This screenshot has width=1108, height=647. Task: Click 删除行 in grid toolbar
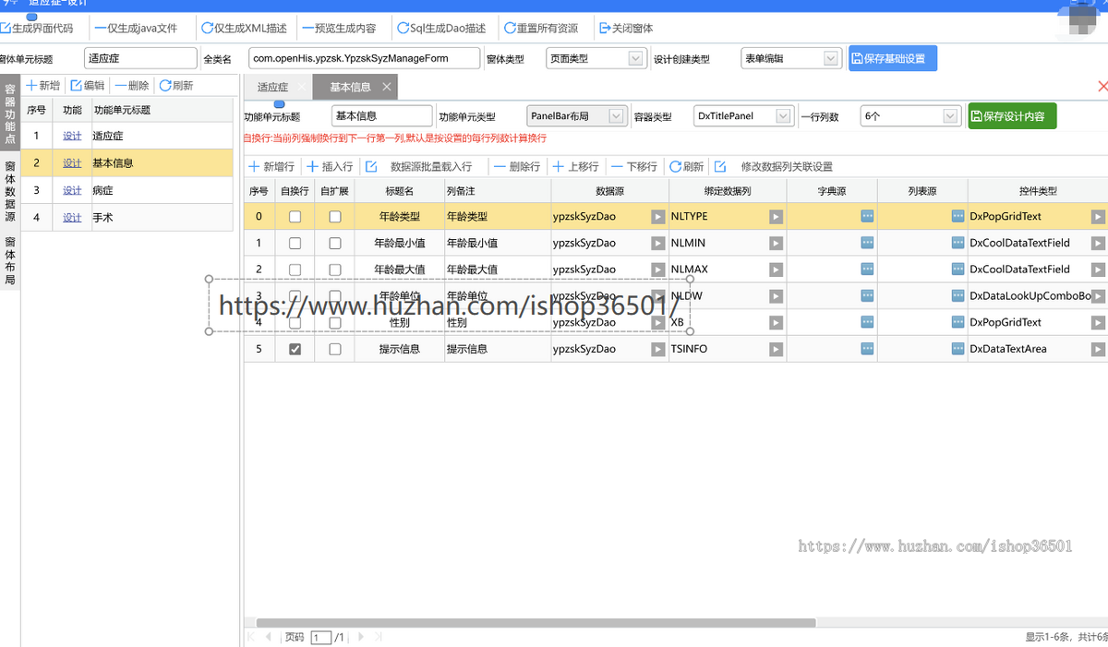[x=517, y=167]
